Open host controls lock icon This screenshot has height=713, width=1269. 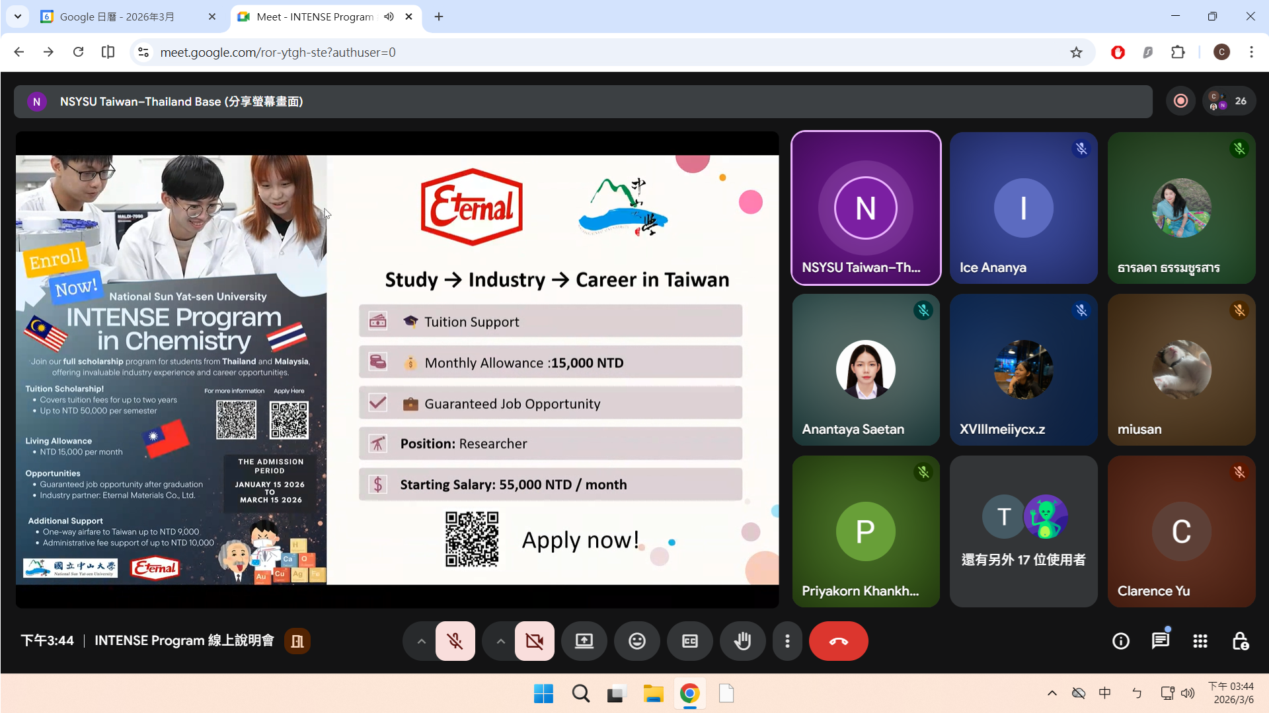point(1240,641)
